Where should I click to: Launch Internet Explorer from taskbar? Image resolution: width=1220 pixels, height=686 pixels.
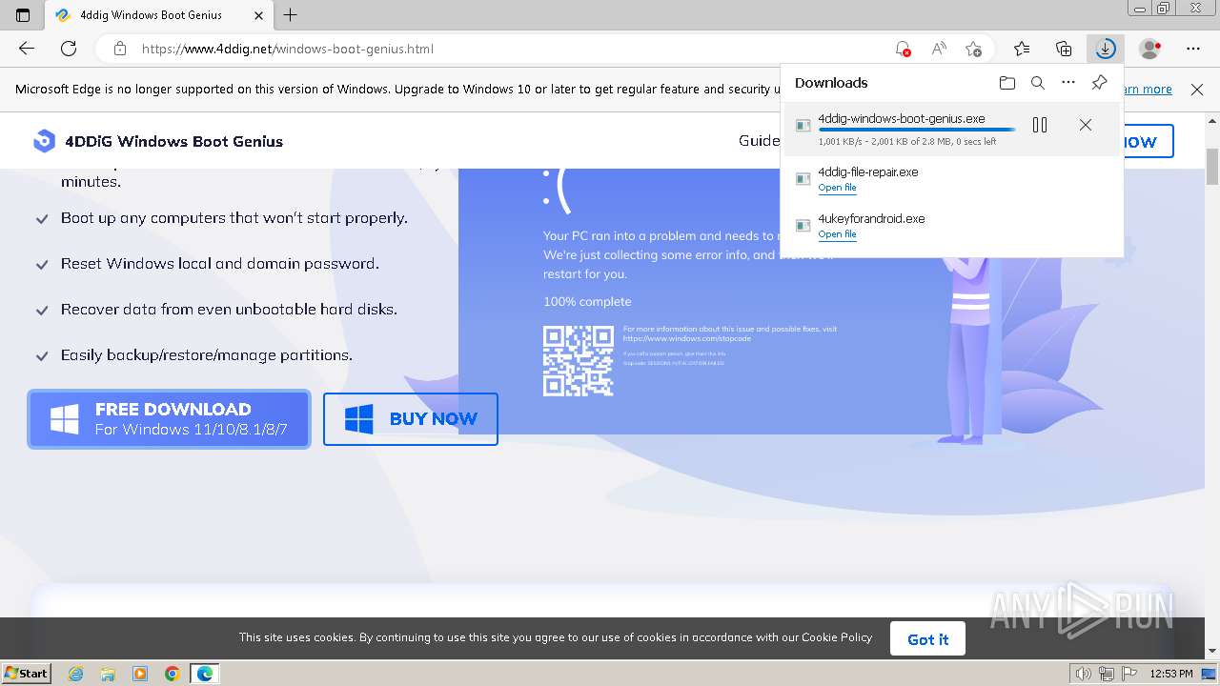[x=75, y=674]
